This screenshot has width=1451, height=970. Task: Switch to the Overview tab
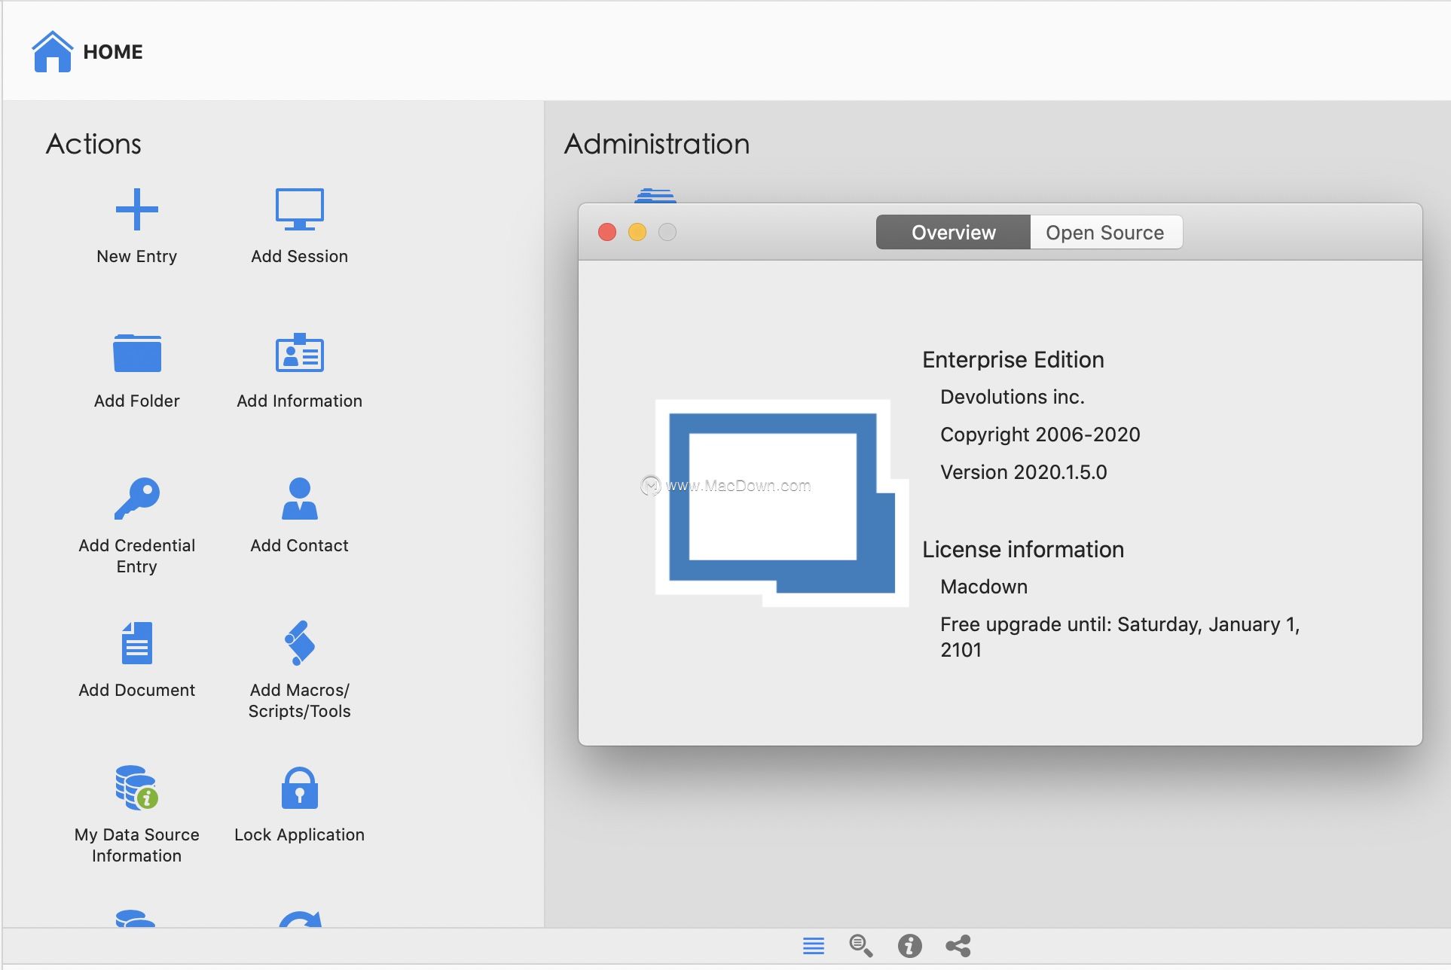pos(953,233)
